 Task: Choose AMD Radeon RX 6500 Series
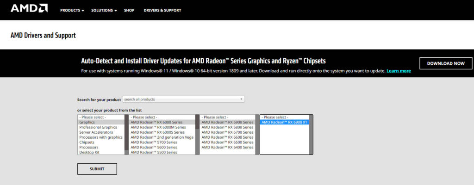click(227, 142)
